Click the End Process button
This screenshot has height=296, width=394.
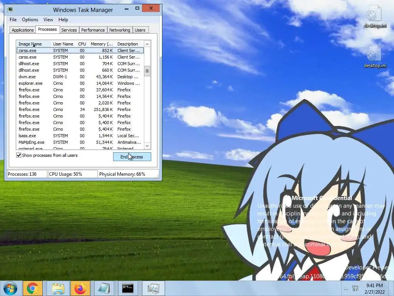(132, 157)
